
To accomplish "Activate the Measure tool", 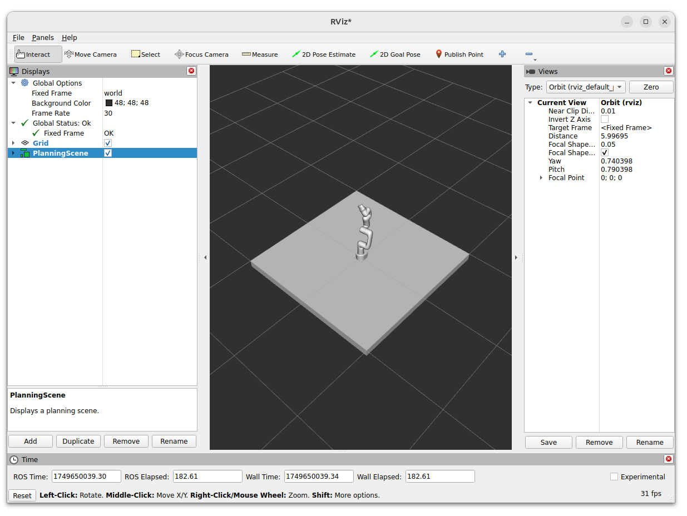I will coord(260,54).
